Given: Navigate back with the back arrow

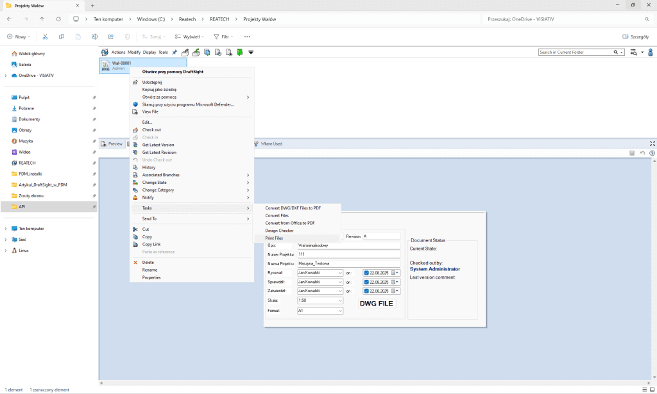Looking at the screenshot, I should 9,19.
